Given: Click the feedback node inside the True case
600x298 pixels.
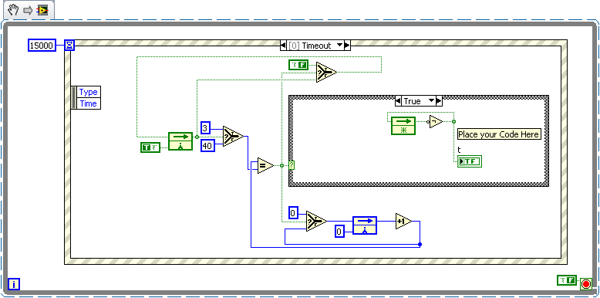Looking at the screenshot, I should tap(403, 126).
